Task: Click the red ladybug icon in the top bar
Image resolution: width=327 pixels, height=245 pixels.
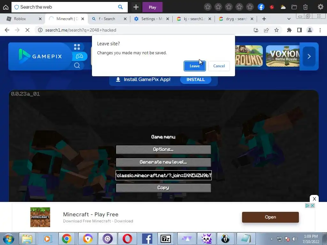Action: [272, 7]
